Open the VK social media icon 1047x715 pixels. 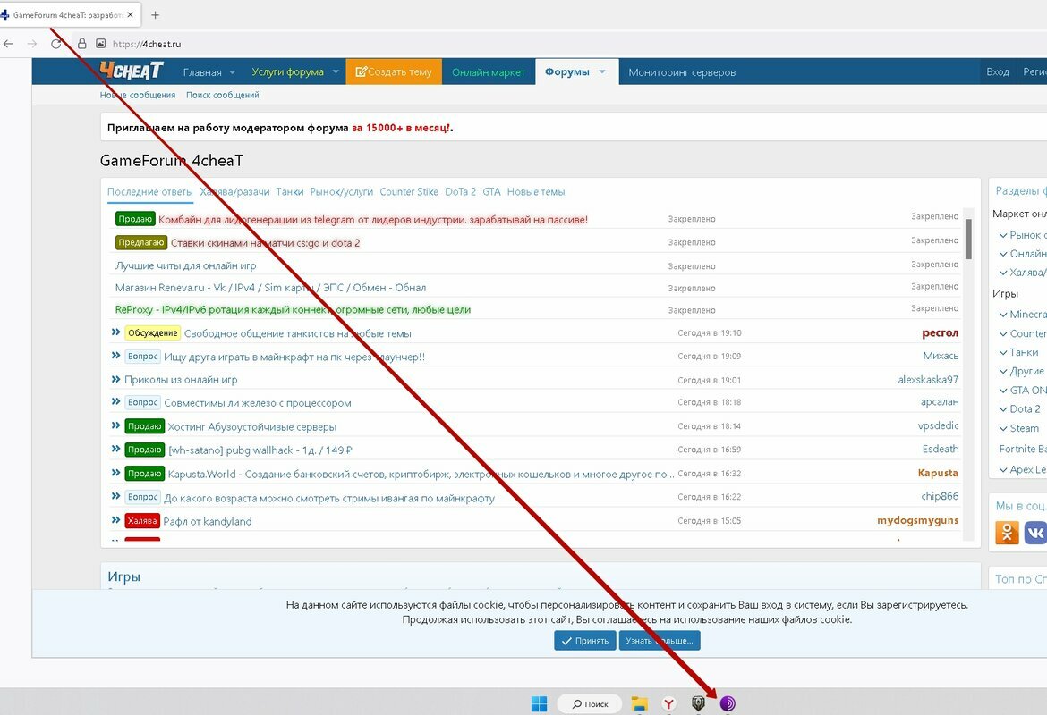click(x=1035, y=532)
